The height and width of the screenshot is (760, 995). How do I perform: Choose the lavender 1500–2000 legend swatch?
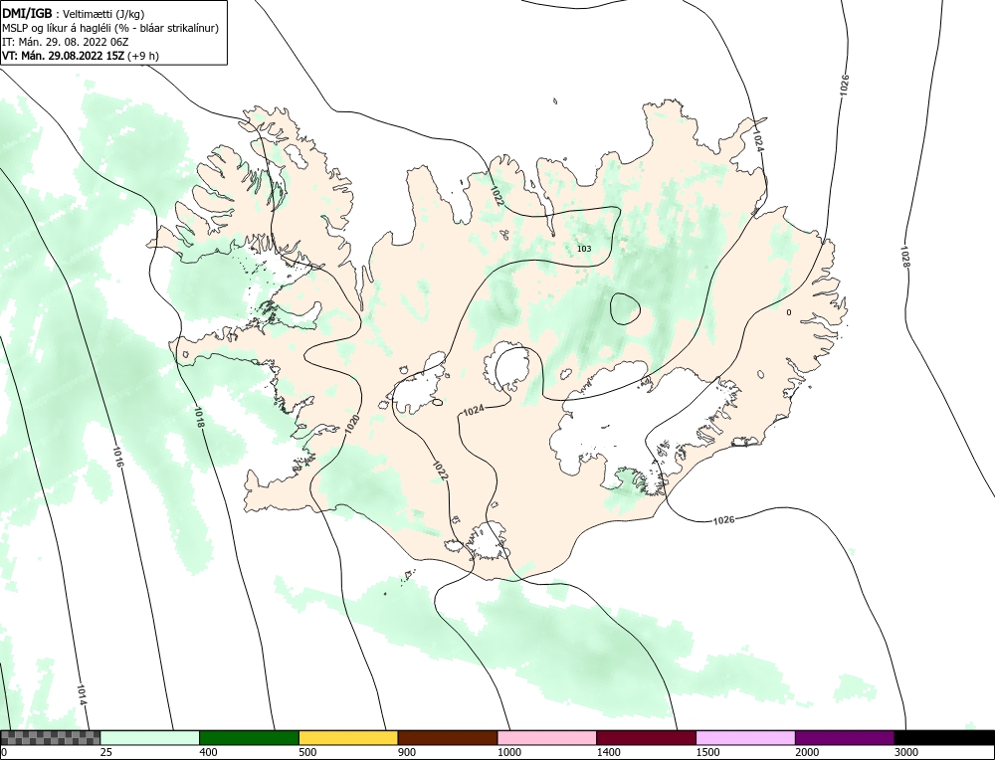(x=745, y=737)
